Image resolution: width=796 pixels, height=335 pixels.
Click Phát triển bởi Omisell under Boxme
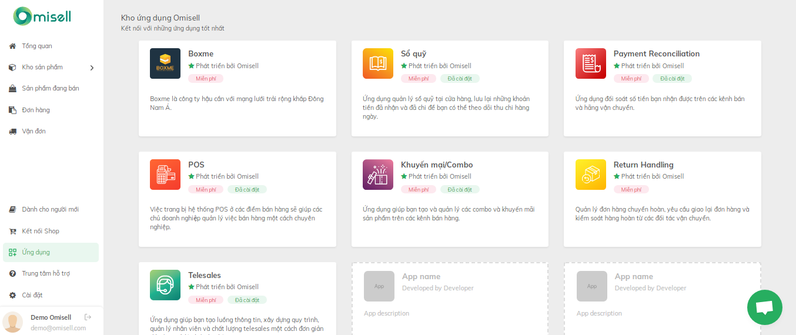(x=227, y=66)
